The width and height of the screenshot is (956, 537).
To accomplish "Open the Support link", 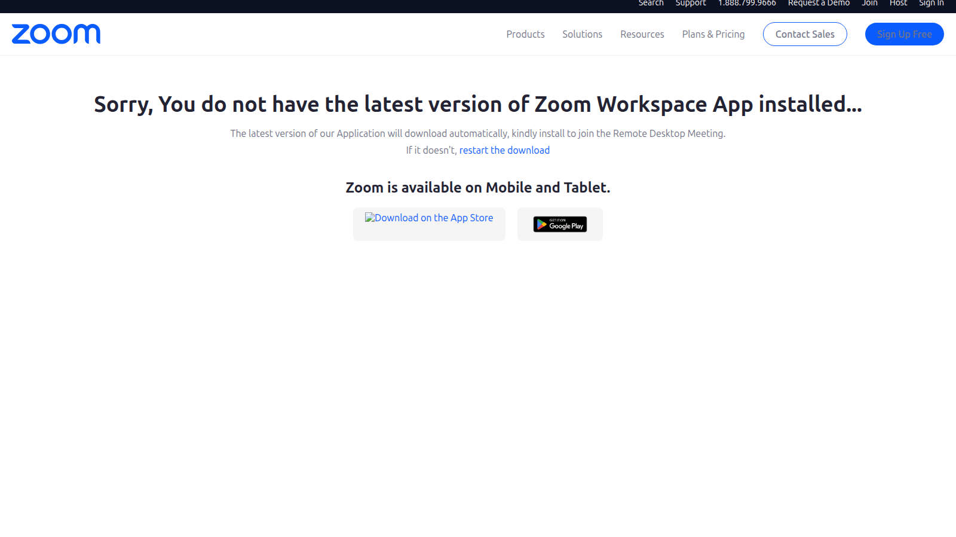I will pos(691,4).
